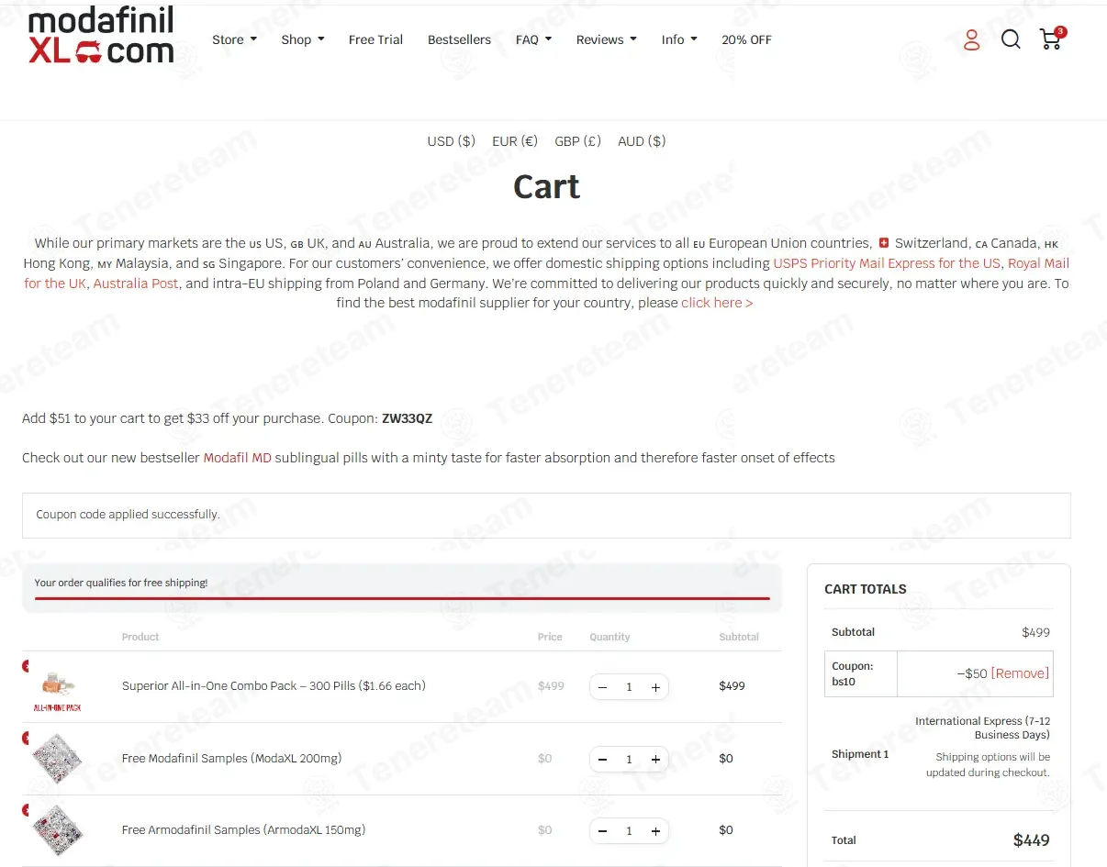The image size is (1107, 867).
Task: Open the search magnifier icon
Action: 1011,39
